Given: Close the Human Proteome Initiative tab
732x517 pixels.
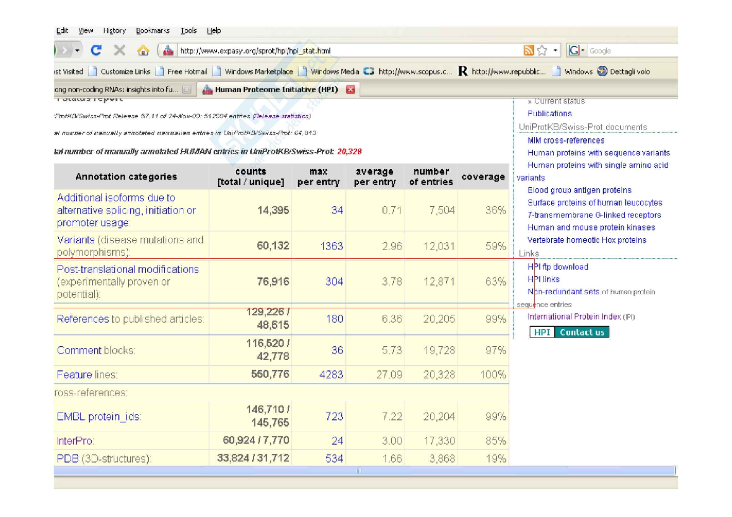Looking at the screenshot, I should pyautogui.click(x=351, y=89).
